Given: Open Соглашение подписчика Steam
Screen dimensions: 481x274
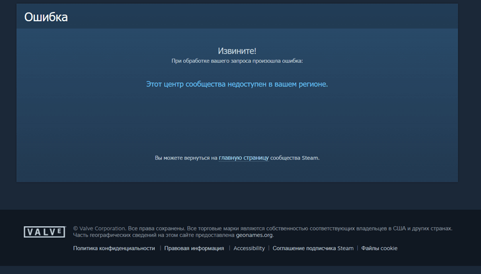Looking at the screenshot, I should [x=313, y=248].
